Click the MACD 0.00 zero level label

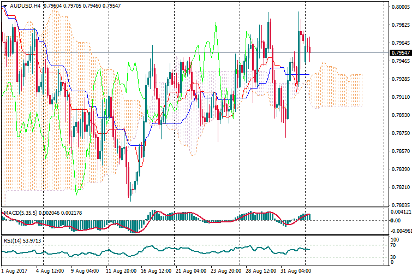pos(393,220)
